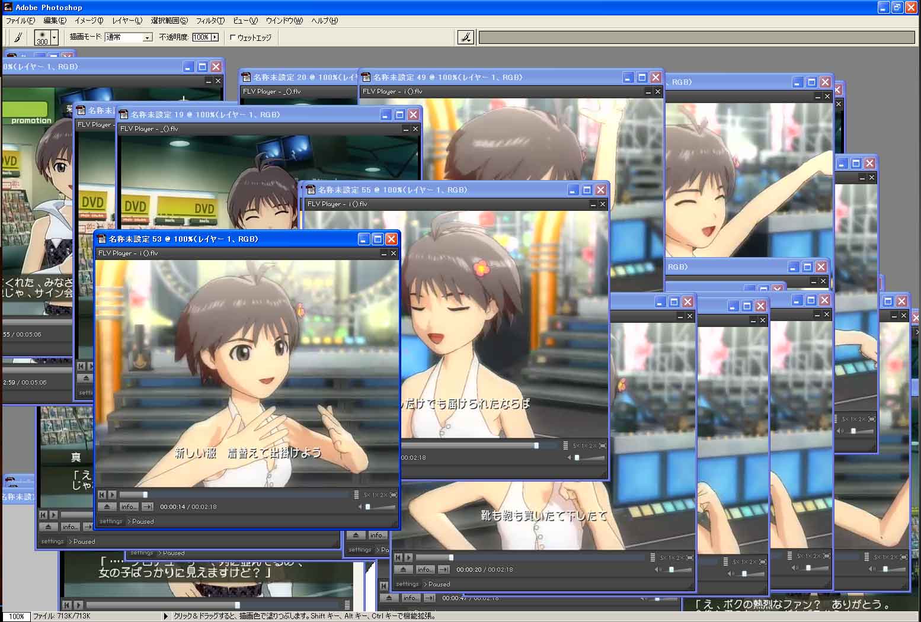921x622 pixels.
Task: Click the document icon in 名称未設定 49 title bar
Action: 366,77
